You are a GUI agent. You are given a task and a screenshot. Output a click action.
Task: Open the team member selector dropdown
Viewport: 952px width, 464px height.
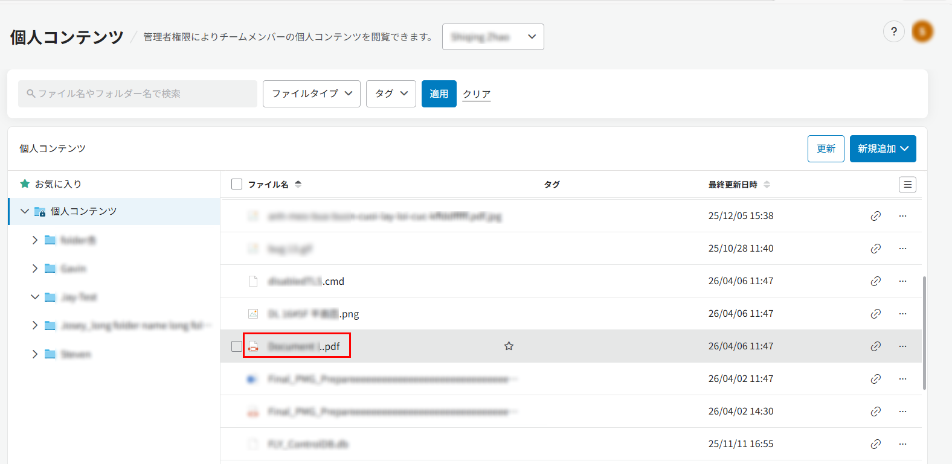pos(493,37)
